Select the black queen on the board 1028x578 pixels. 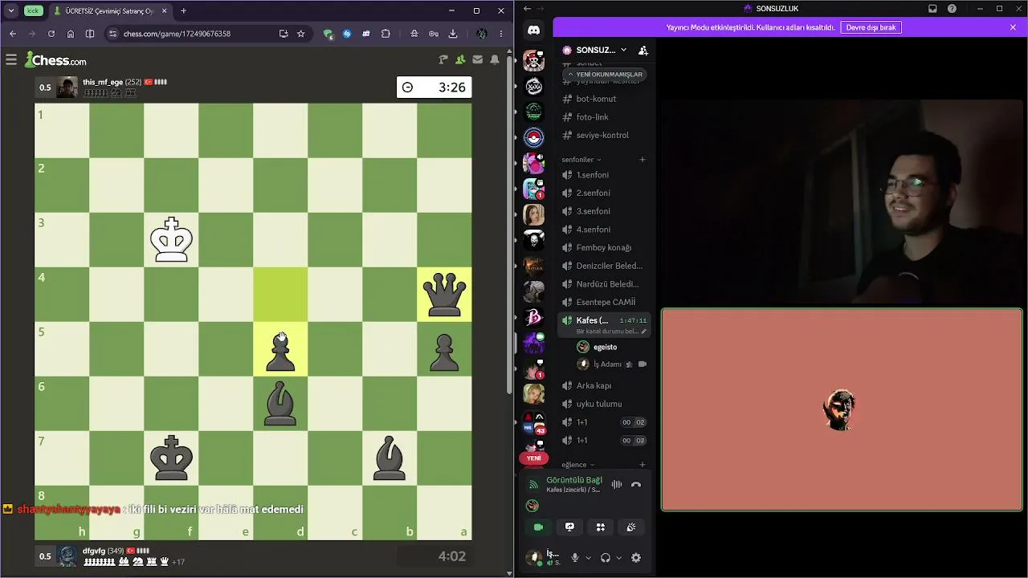pyautogui.click(x=444, y=294)
